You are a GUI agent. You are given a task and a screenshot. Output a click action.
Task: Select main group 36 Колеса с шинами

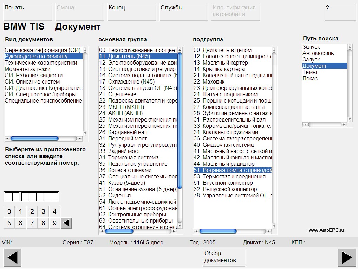[138, 170]
